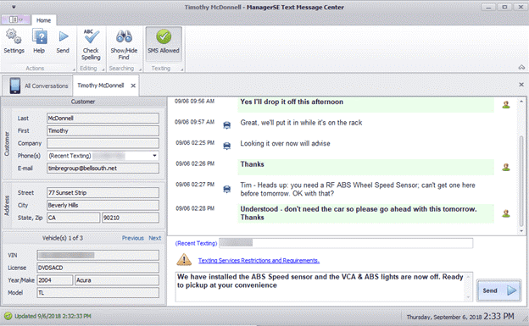Select message 'Great, we'll put it in'

301,123
